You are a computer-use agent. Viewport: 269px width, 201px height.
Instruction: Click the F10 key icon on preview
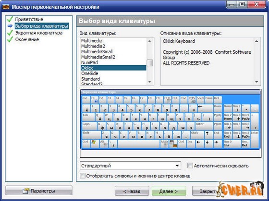[168, 100]
